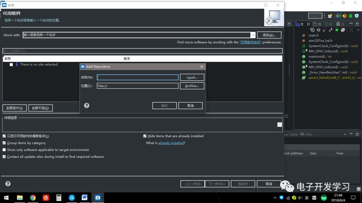Cancel the Add Repository dialog with 取消
The height and width of the screenshot is (203, 362).
click(x=190, y=106)
